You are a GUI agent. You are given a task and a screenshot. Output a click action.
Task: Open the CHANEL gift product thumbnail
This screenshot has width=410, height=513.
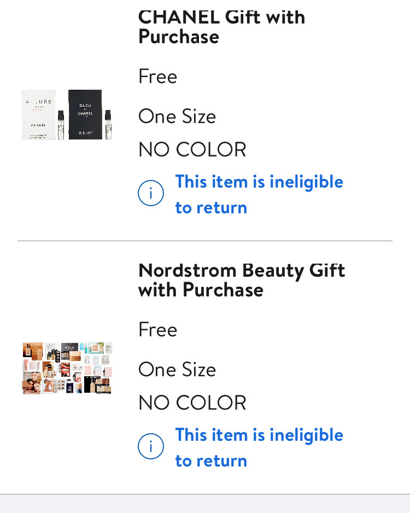coord(67,115)
